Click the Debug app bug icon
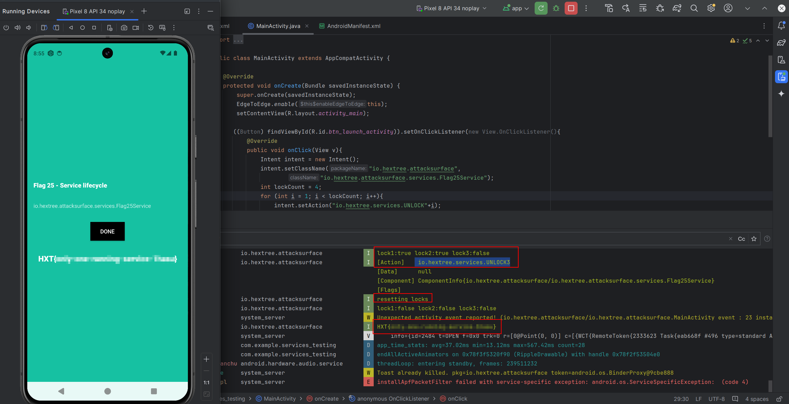Screen dimensions: 789x404 556,8
